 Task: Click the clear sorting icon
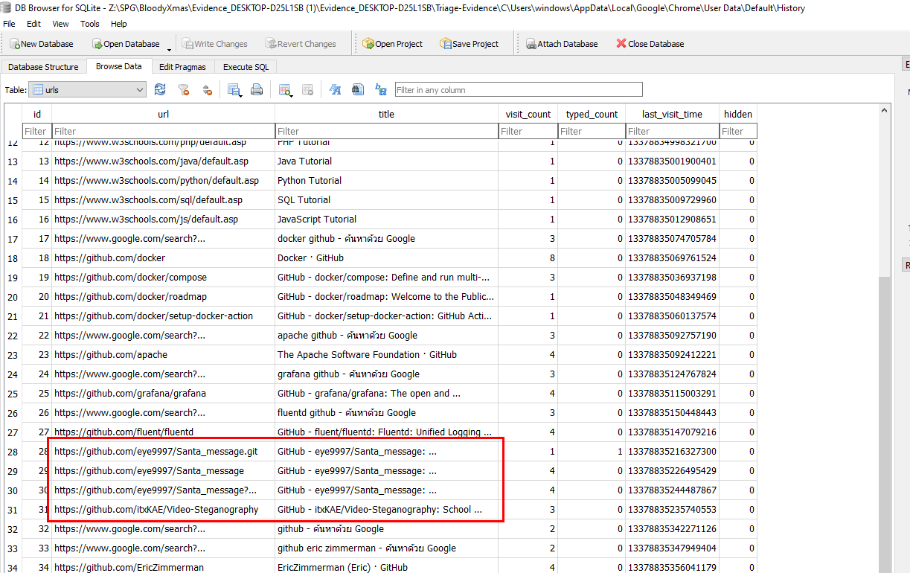point(207,90)
